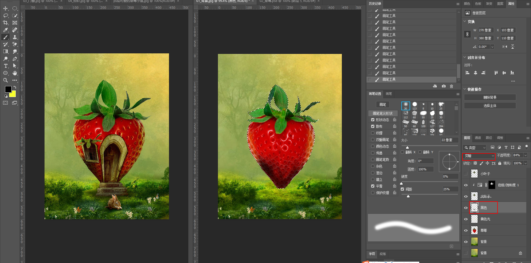Viewport: 531px width, 263px height.
Task: Open the 画笔 tab beside 画笔设置
Action: 389,94
